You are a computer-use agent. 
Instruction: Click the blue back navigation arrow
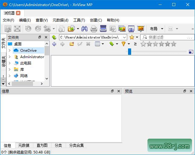coord(54,44)
